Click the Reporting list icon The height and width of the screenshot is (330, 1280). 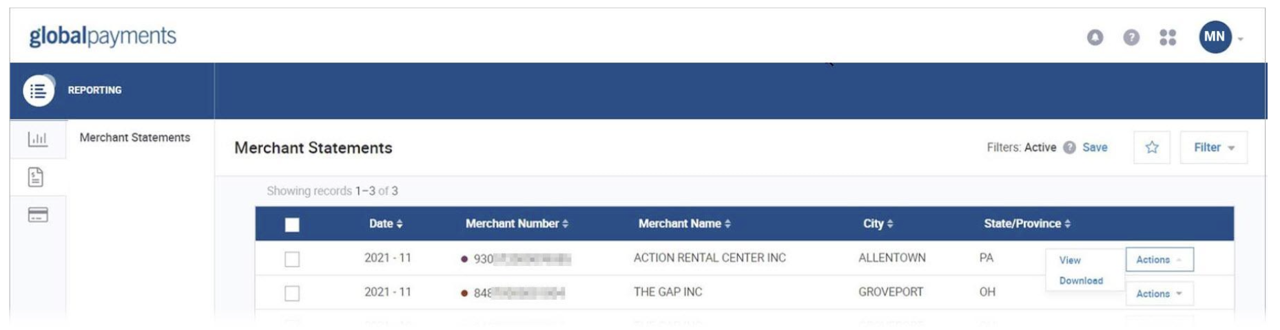[x=39, y=91]
